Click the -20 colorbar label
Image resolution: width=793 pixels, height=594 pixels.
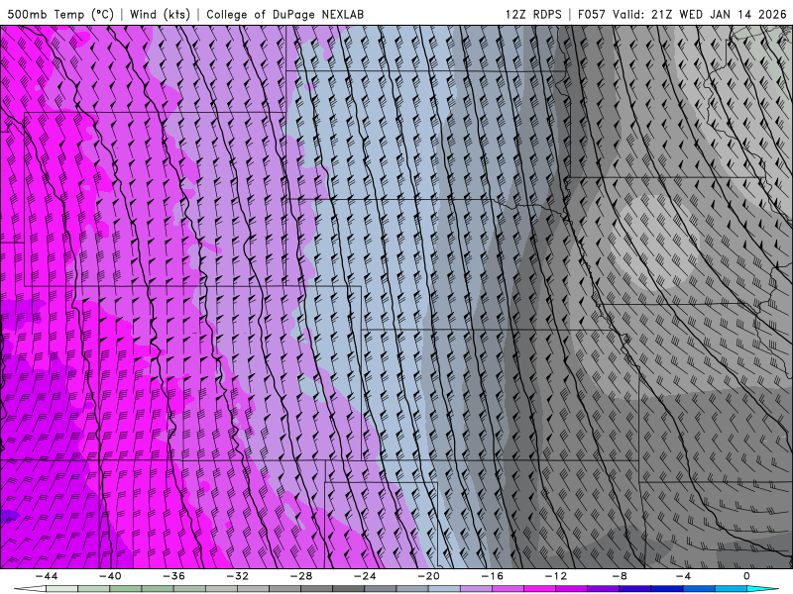pos(428,576)
